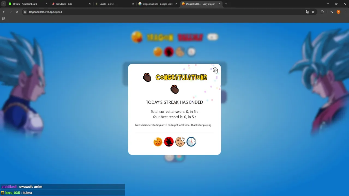
Task: Minimize the browser window
Action: click(x=328, y=4)
